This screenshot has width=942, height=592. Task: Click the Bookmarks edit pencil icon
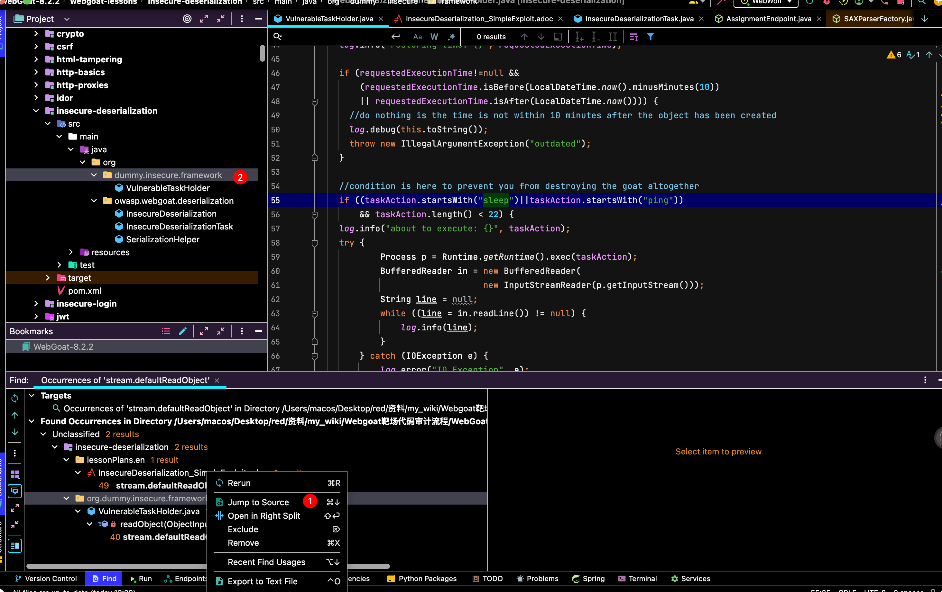click(x=183, y=331)
